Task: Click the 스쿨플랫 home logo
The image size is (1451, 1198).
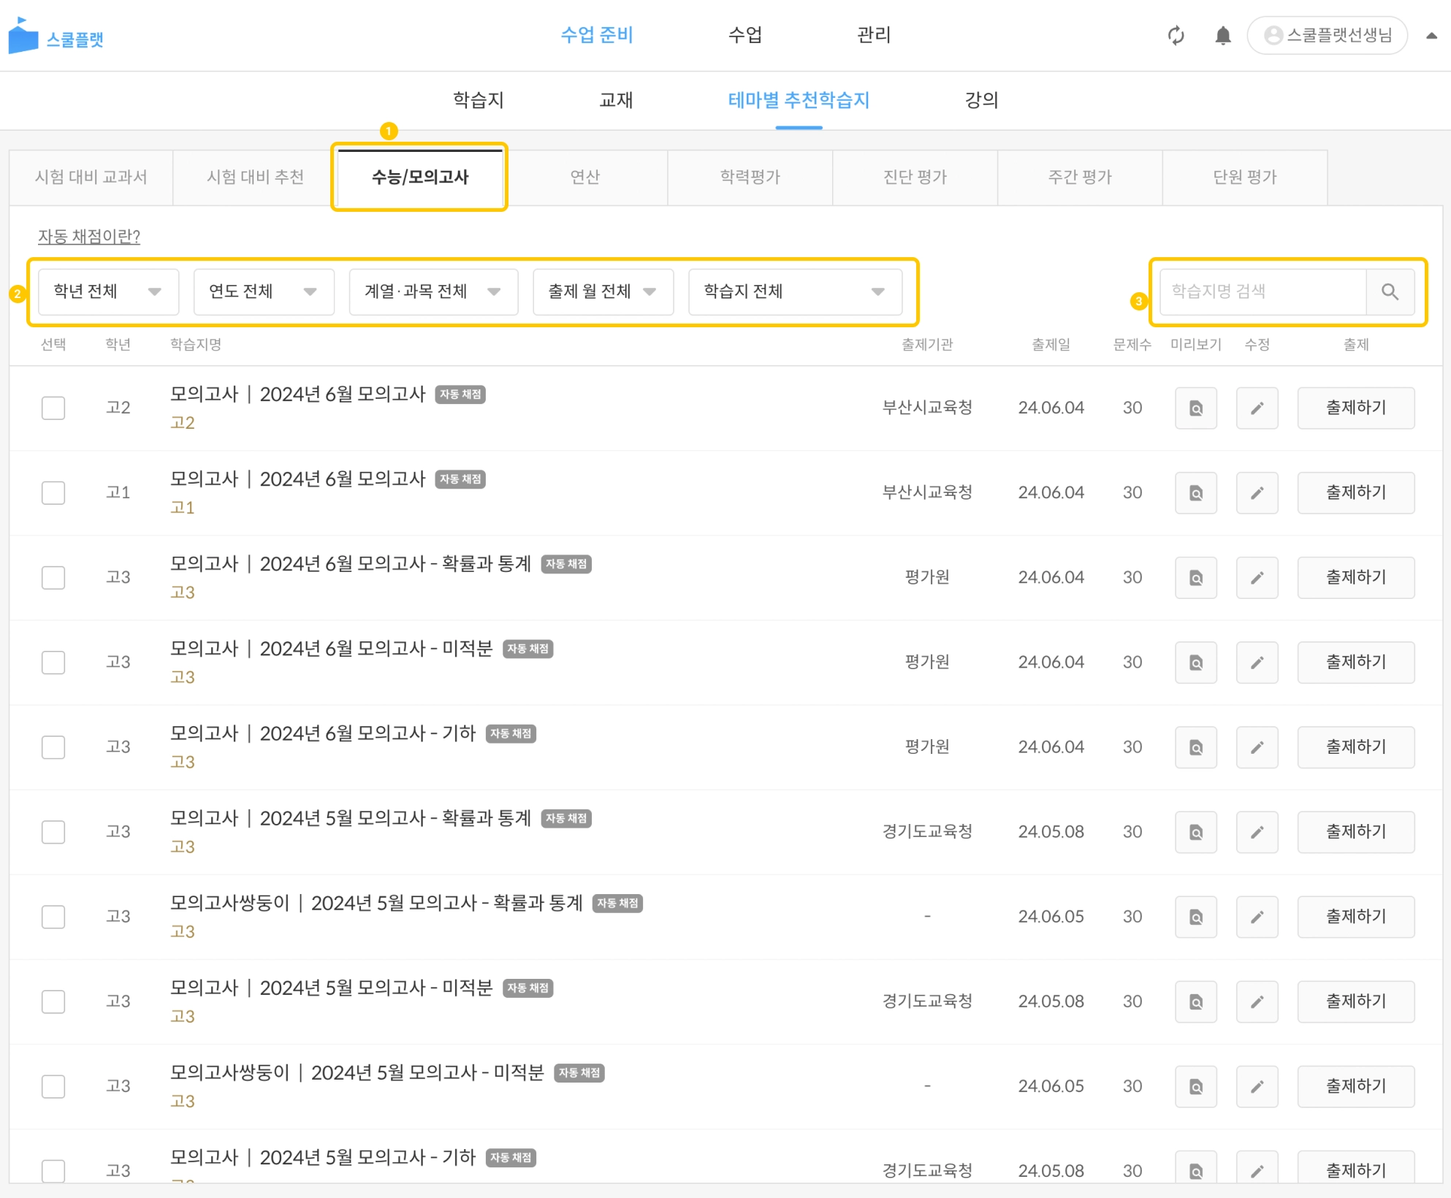Action: (x=56, y=37)
